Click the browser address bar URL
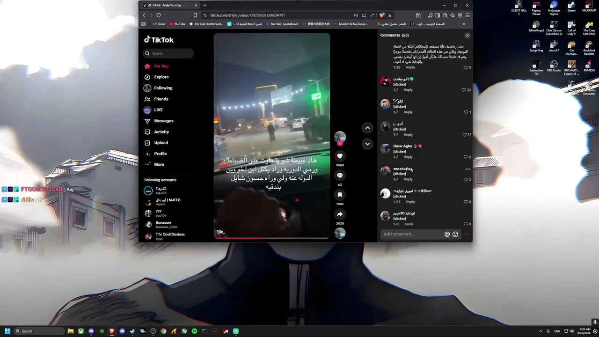599x337 pixels. tap(248, 15)
